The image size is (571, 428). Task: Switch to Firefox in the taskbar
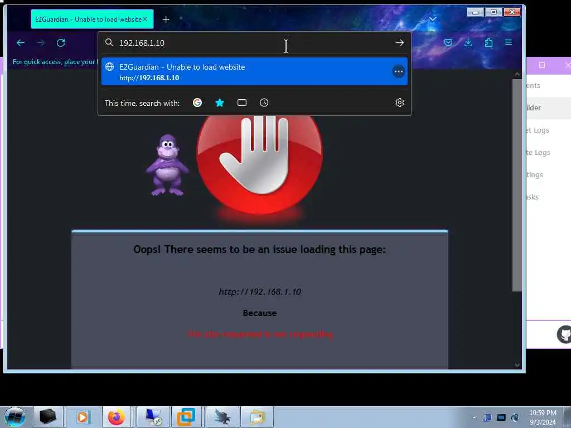[x=117, y=417]
